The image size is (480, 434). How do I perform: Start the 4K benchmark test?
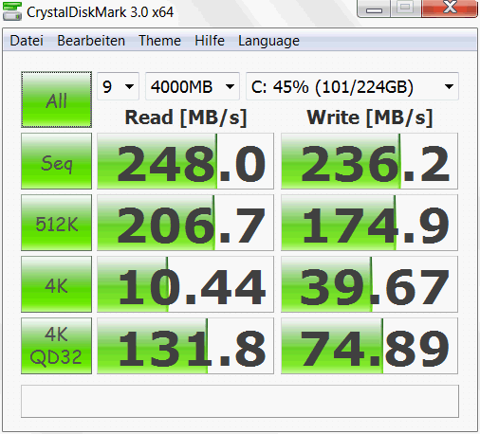tap(57, 284)
